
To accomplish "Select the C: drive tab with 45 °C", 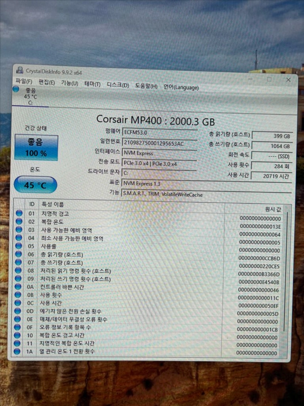I will click(30, 97).
